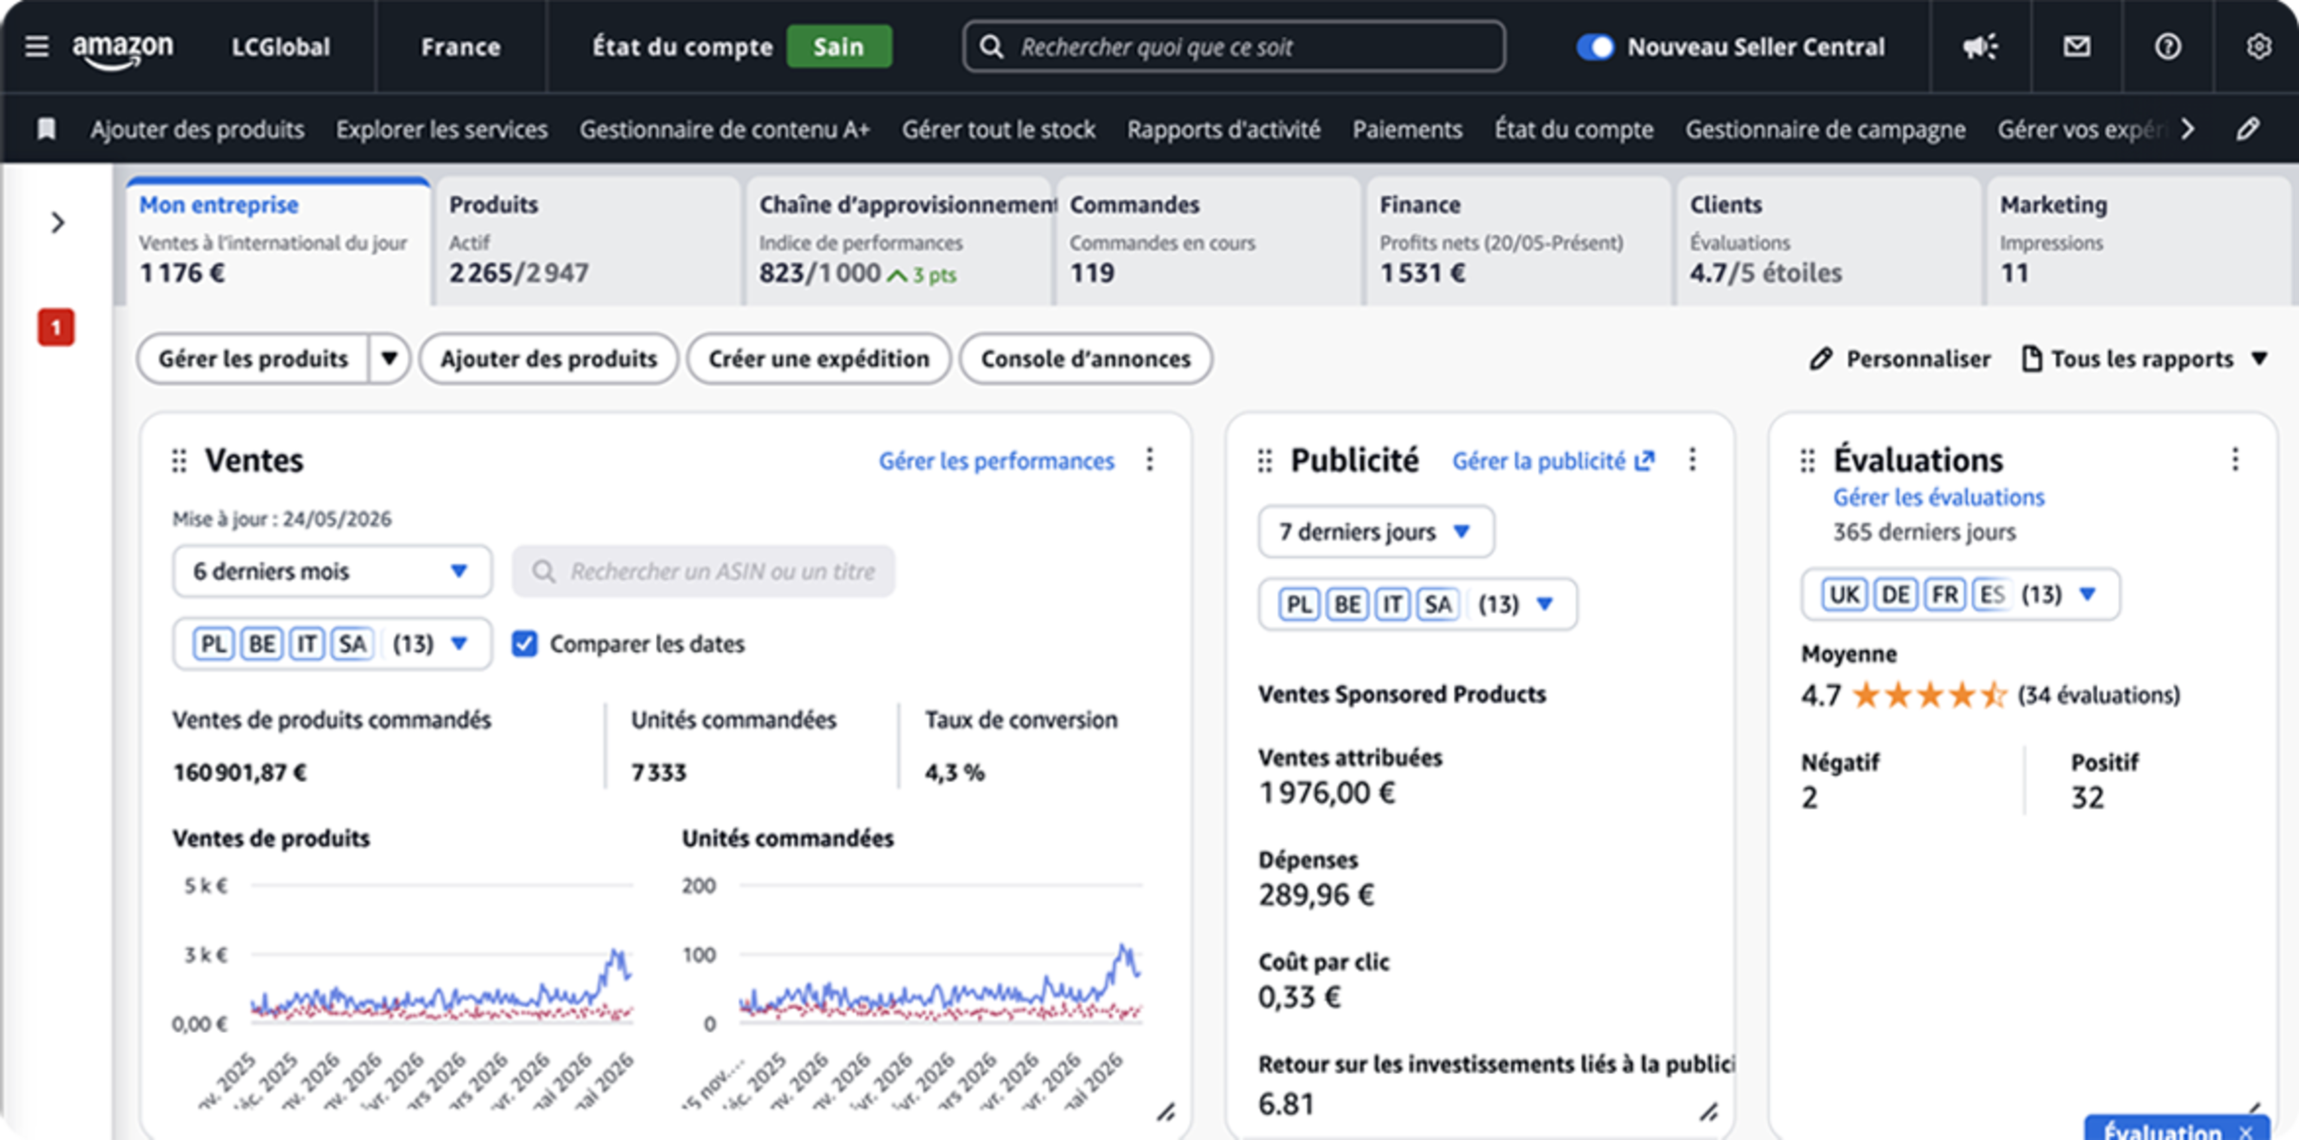
Task: Open Publicité card three-dot menu
Action: pyautogui.click(x=1692, y=460)
